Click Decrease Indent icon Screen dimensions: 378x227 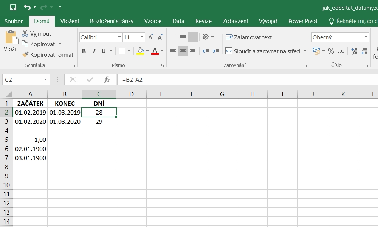(x=206, y=51)
